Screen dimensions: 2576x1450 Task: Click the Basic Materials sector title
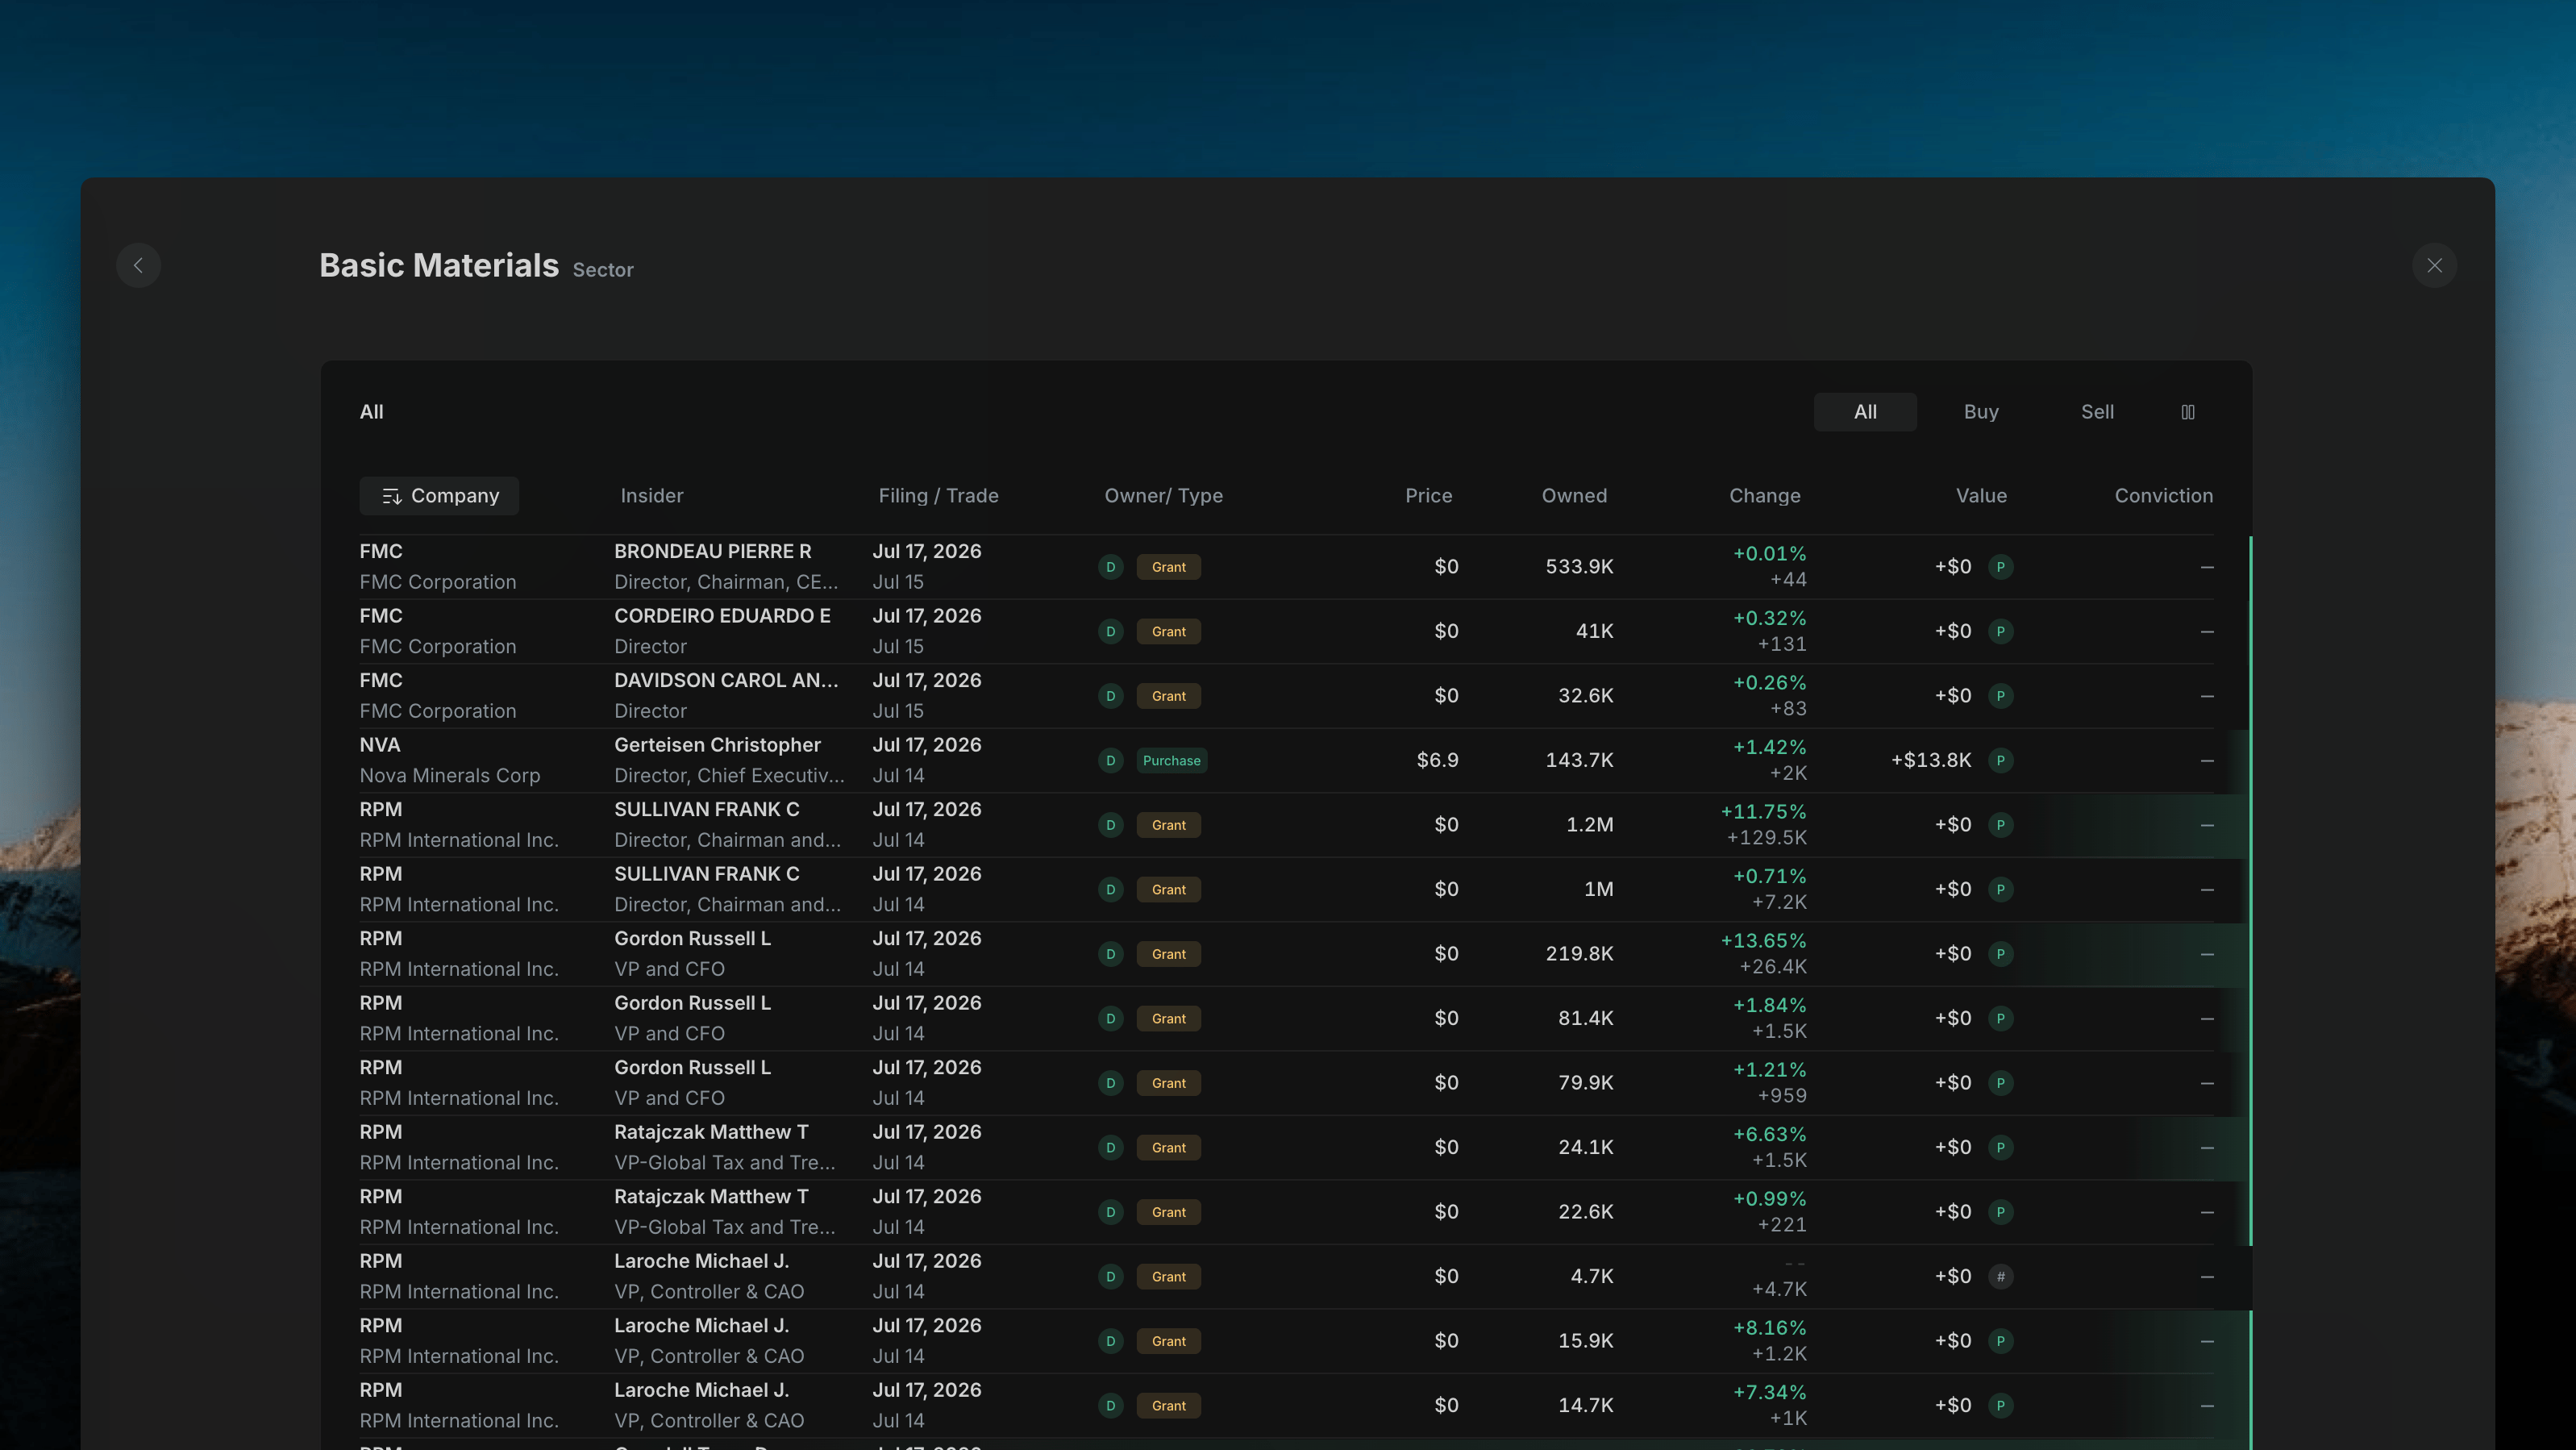(x=439, y=265)
